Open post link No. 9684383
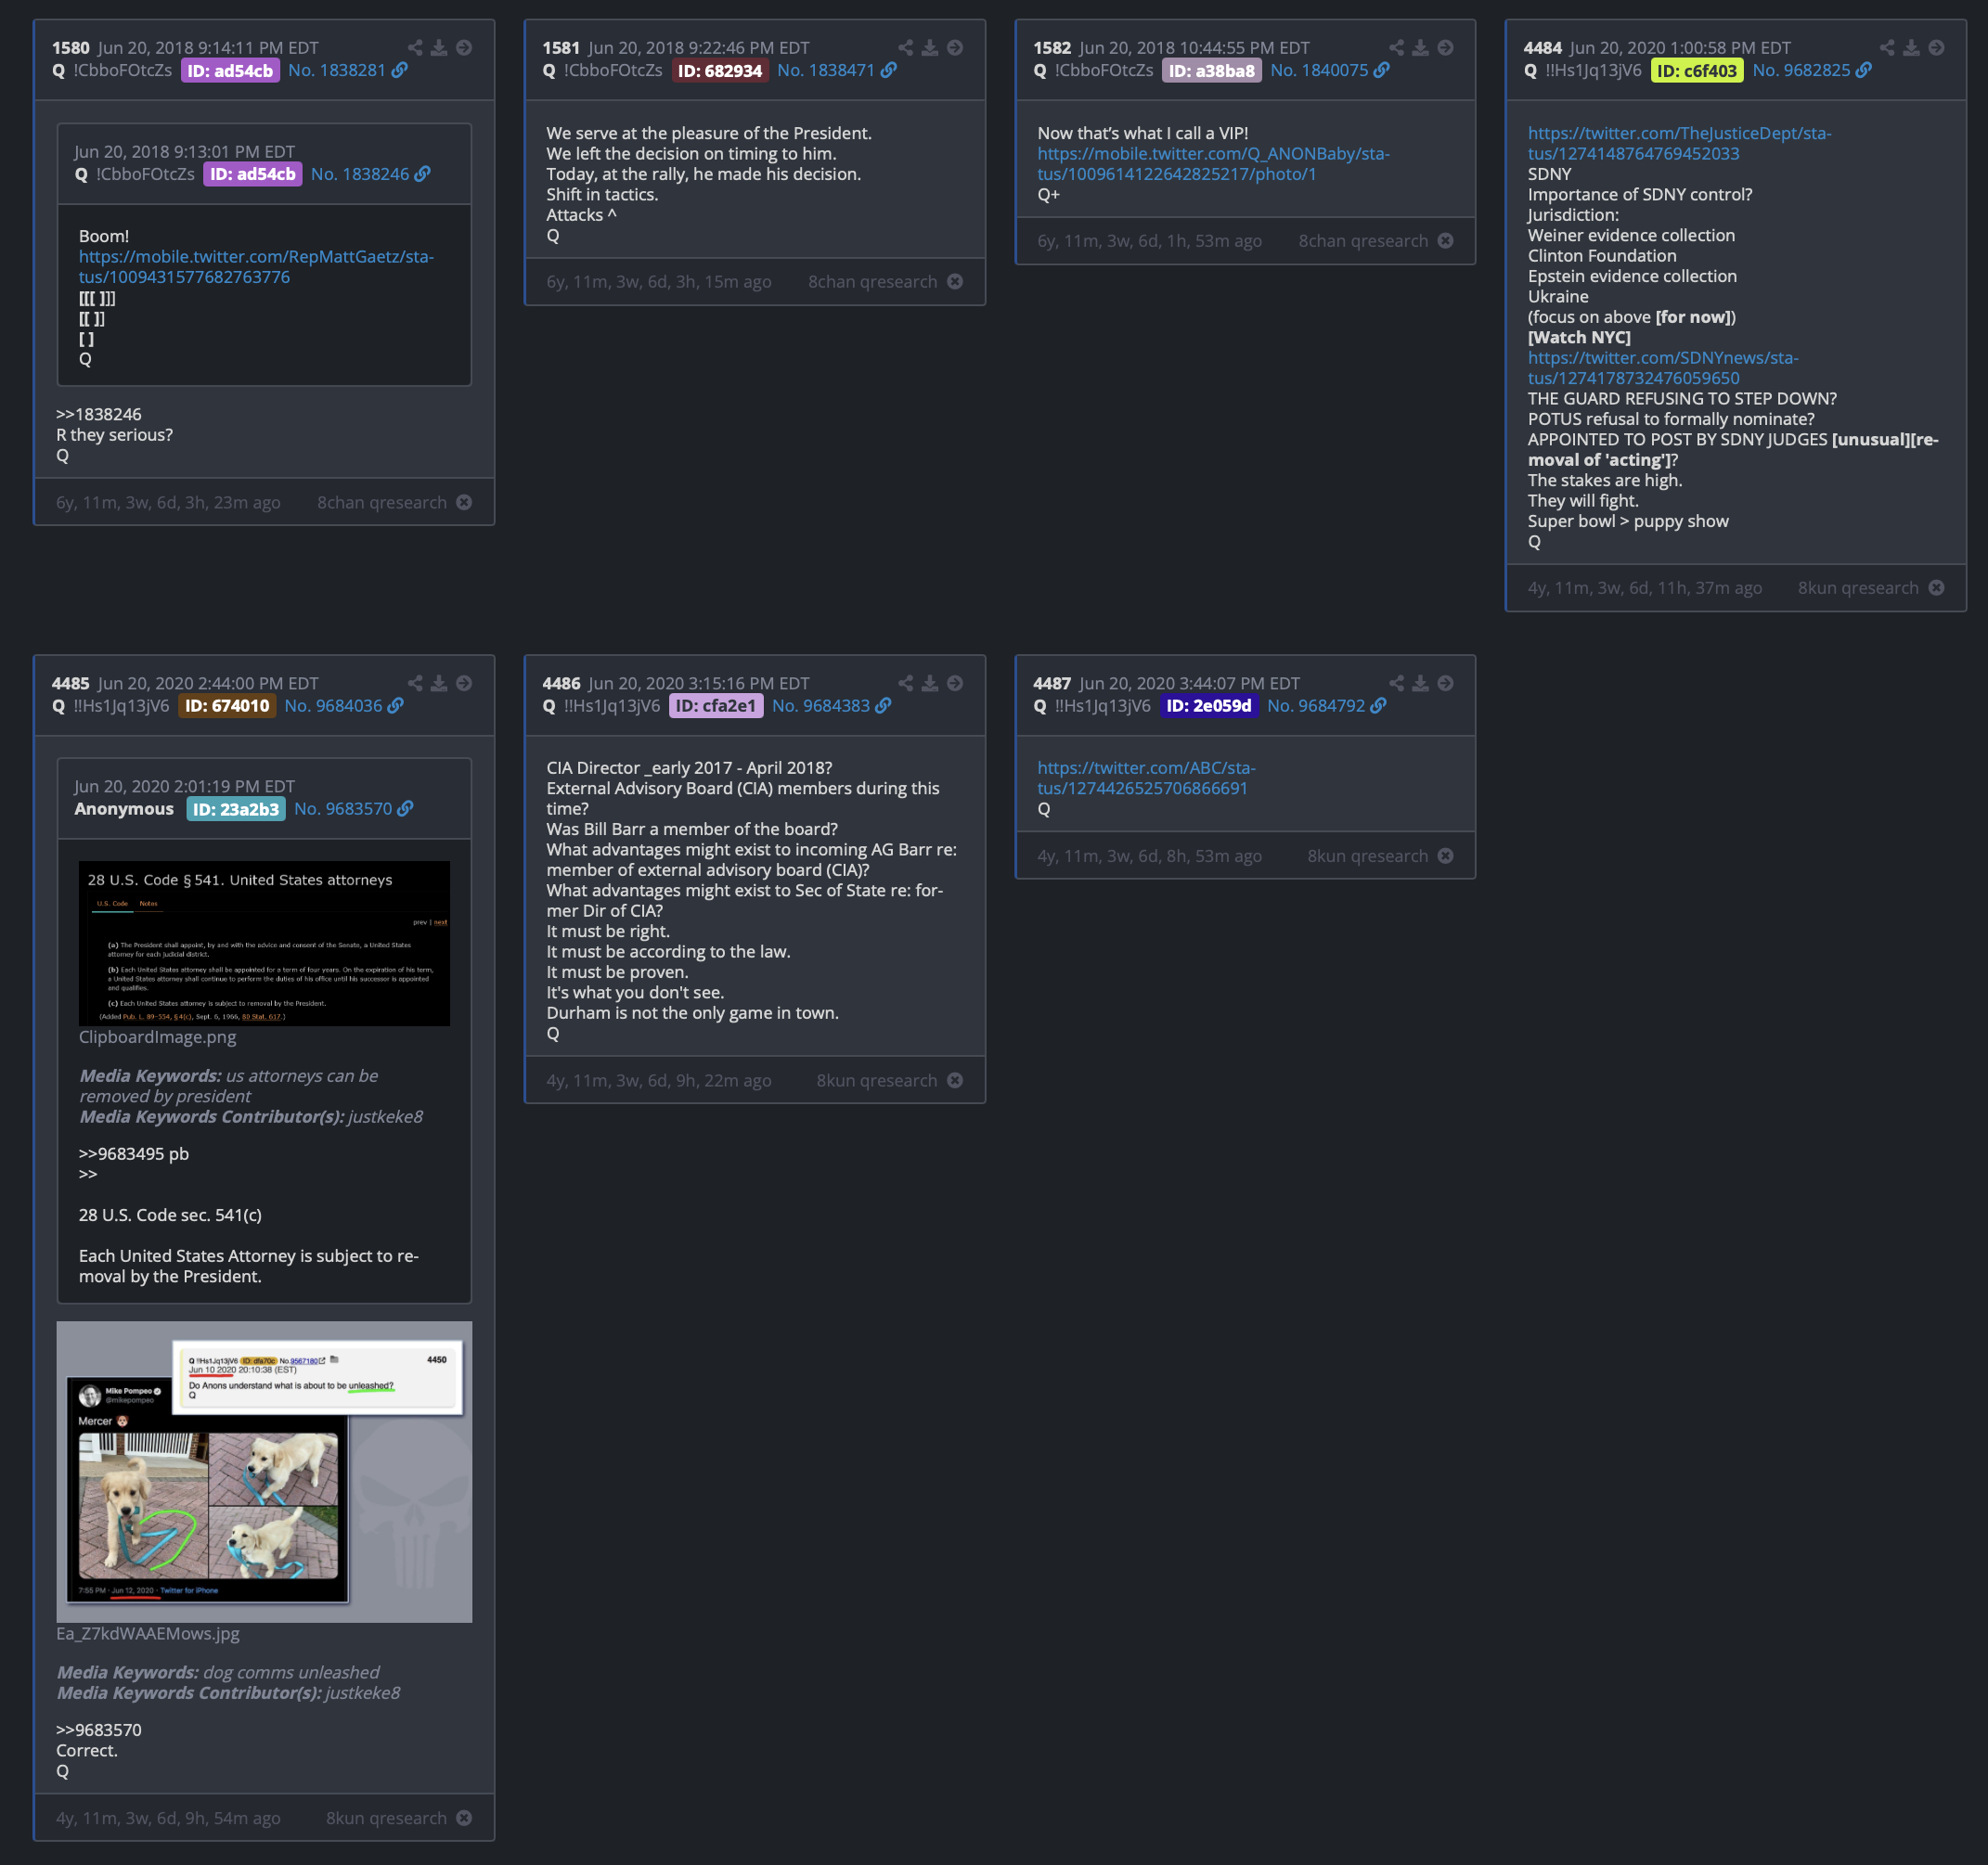 click(x=821, y=706)
